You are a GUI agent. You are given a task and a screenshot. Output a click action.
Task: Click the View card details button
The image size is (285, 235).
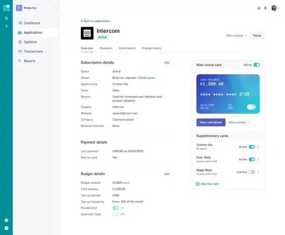211,123
